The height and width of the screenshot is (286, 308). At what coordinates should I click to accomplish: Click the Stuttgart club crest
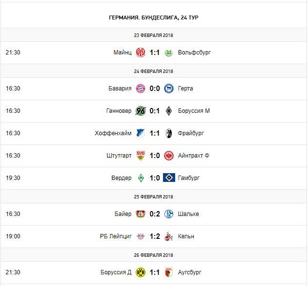pyautogui.click(x=141, y=156)
